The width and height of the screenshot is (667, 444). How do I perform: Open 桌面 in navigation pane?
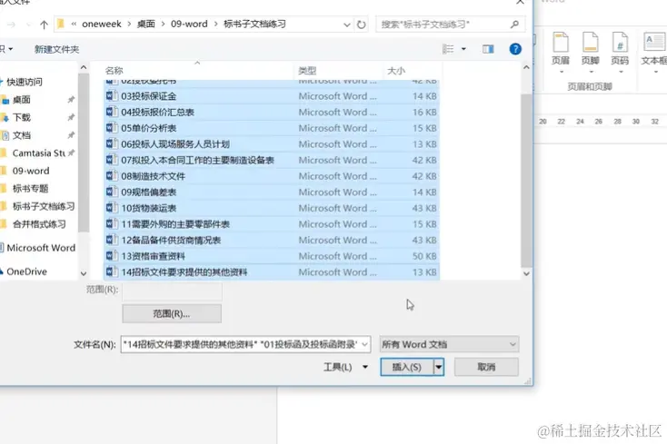click(x=21, y=100)
